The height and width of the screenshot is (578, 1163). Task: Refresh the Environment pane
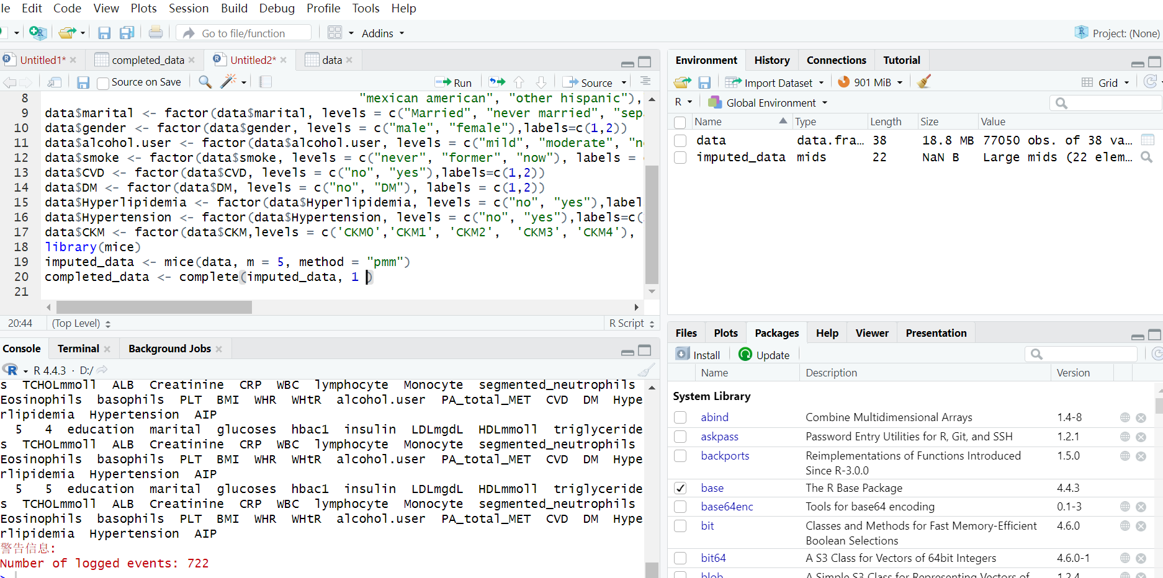pos(1150,82)
